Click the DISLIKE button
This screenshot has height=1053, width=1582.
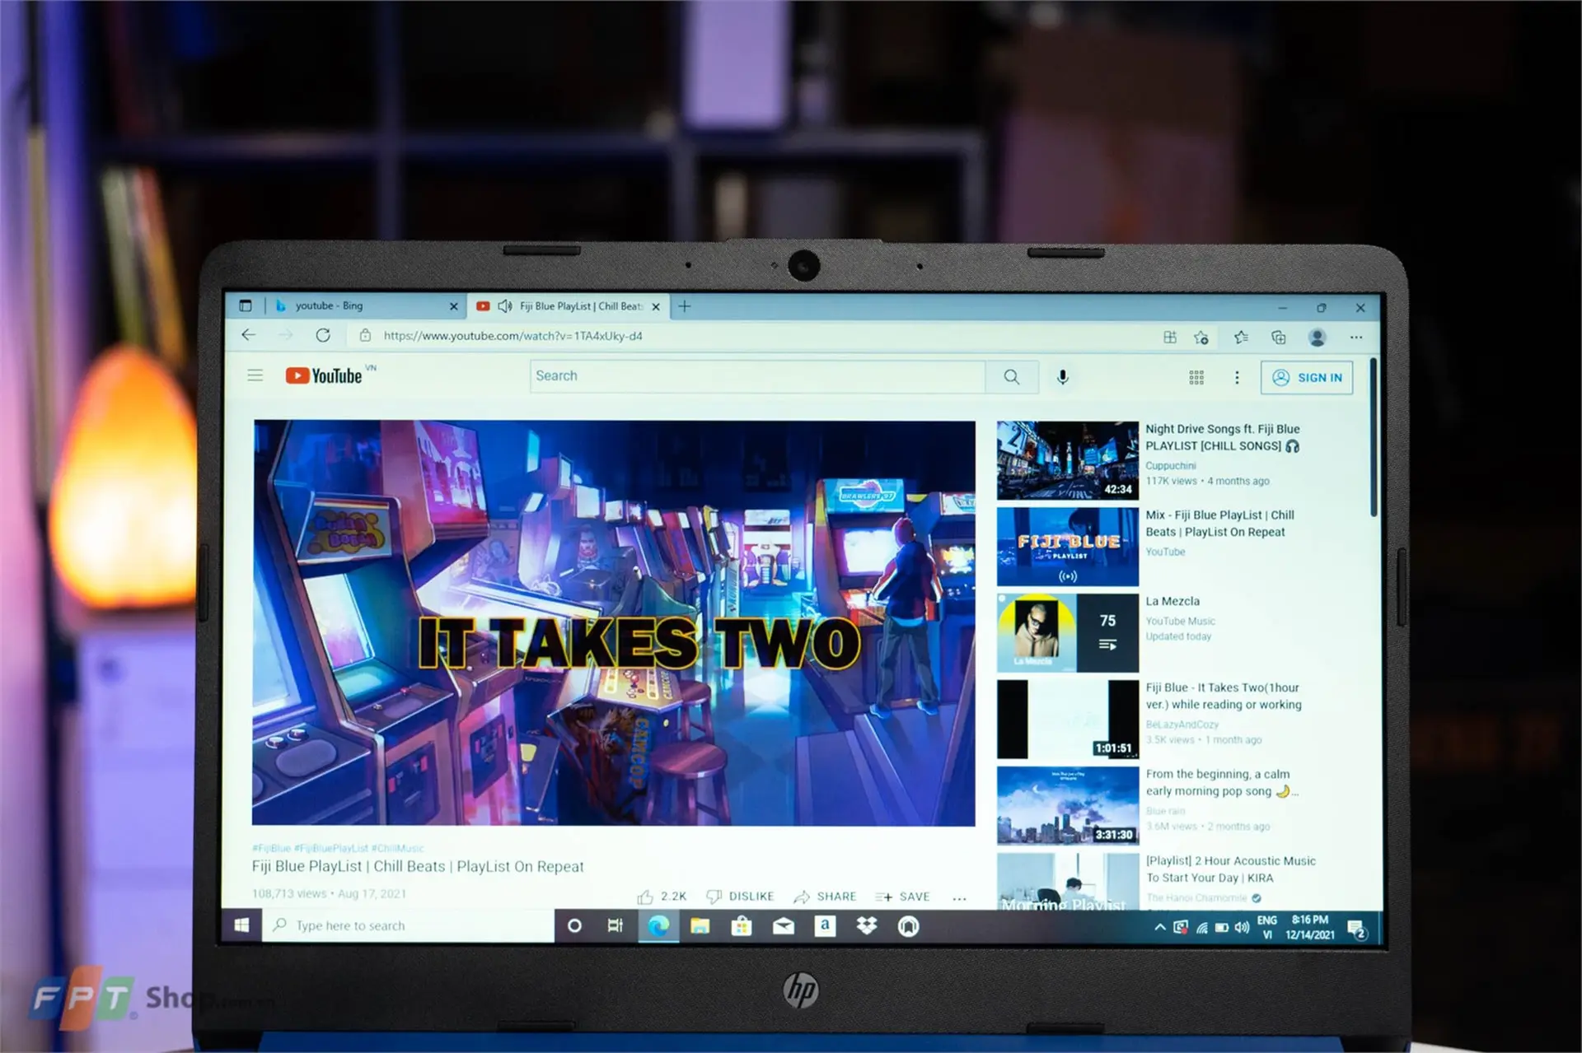(740, 897)
